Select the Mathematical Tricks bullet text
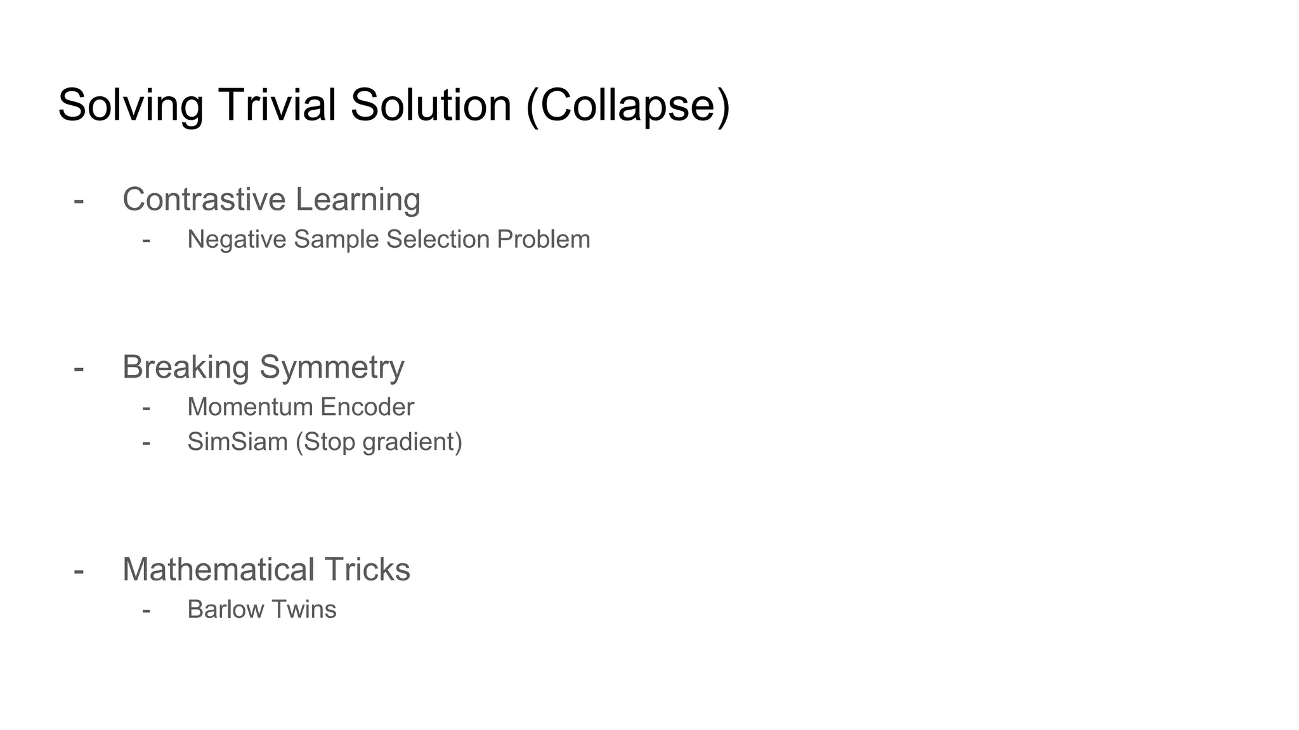Viewport: 1299px width, 730px height. pos(266,569)
